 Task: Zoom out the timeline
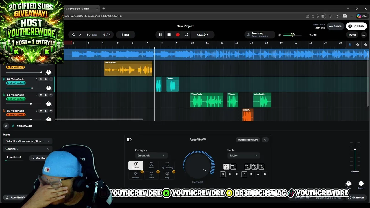[358, 44]
